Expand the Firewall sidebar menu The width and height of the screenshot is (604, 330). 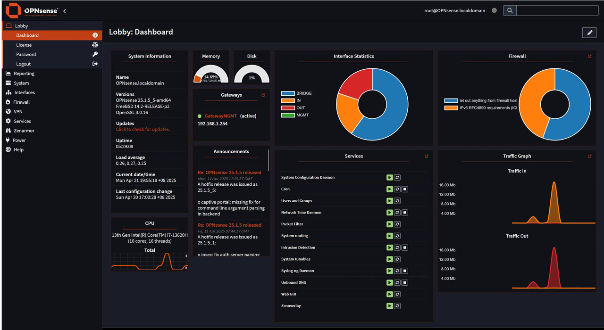coord(51,102)
